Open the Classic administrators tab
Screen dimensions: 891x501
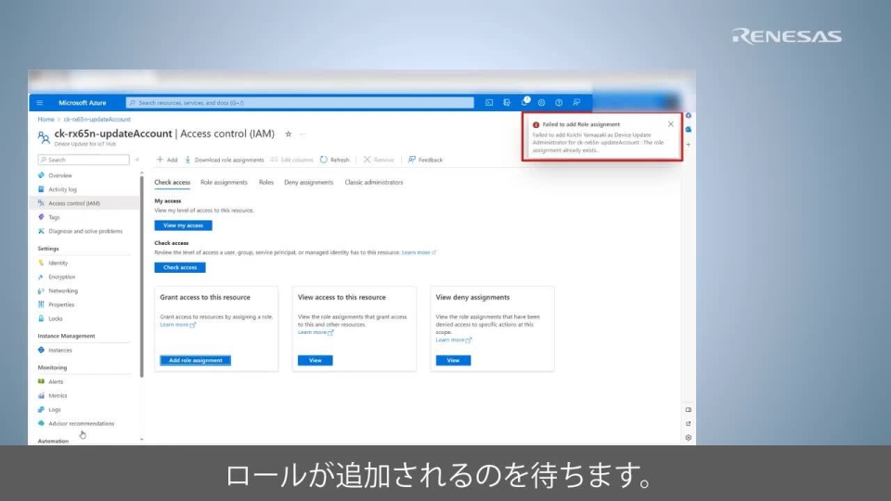point(374,183)
